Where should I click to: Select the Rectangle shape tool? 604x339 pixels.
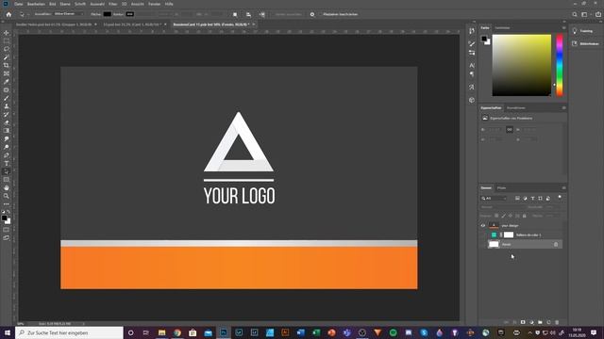pos(7,180)
